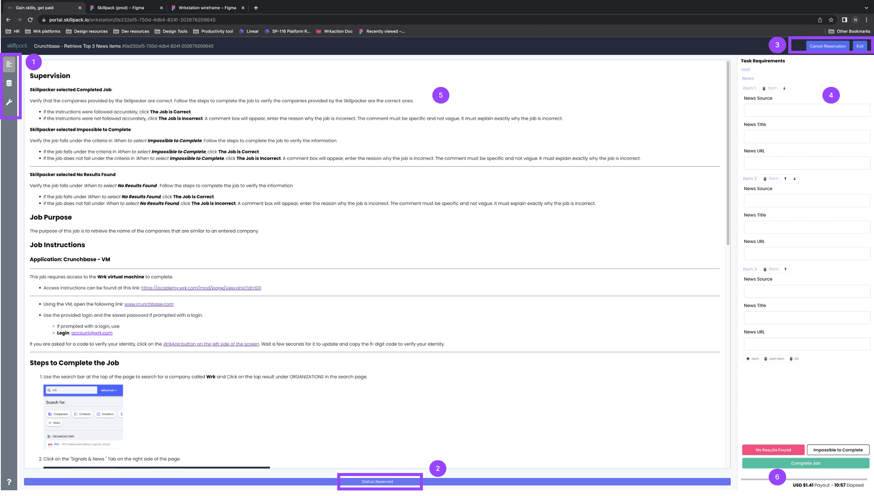Switch to the Skillpack (prod) Figma tab
This screenshot has width=874, height=496.
tap(121, 8)
